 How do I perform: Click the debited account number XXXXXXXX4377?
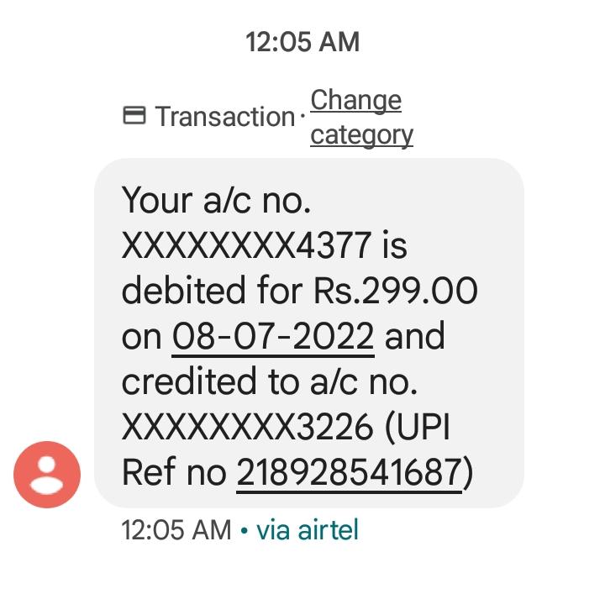pos(246,246)
